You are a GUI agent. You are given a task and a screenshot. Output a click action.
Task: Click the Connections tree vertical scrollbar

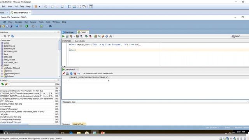coord(60,58)
